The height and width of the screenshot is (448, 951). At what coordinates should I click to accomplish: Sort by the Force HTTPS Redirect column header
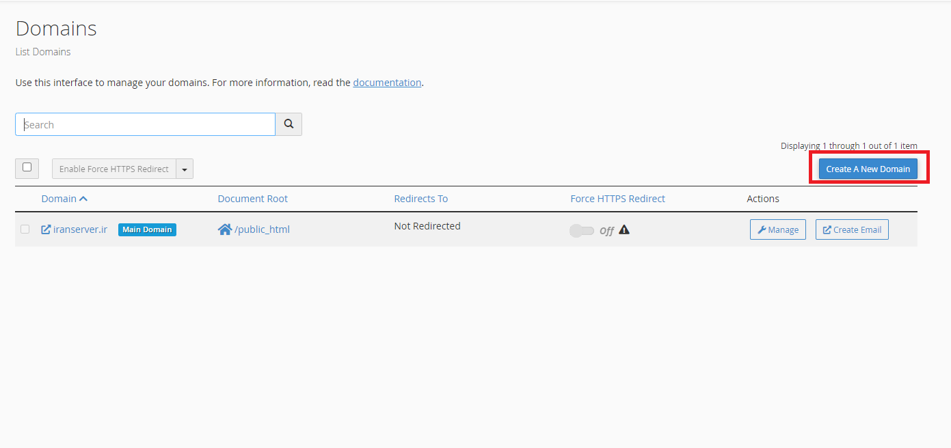[x=617, y=199]
